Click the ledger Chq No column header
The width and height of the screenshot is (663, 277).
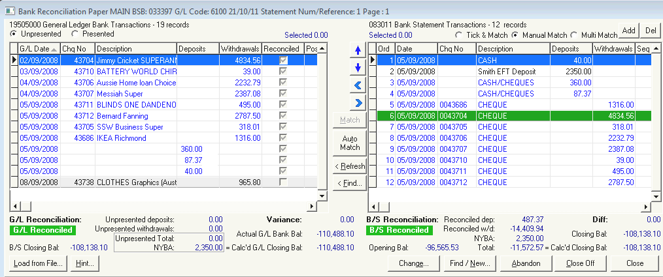click(77, 49)
